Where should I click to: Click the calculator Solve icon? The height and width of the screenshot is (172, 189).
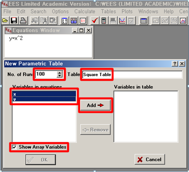[x=104, y=21]
